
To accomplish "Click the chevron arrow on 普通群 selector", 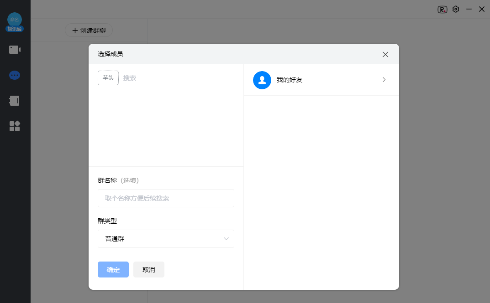I will (226, 239).
